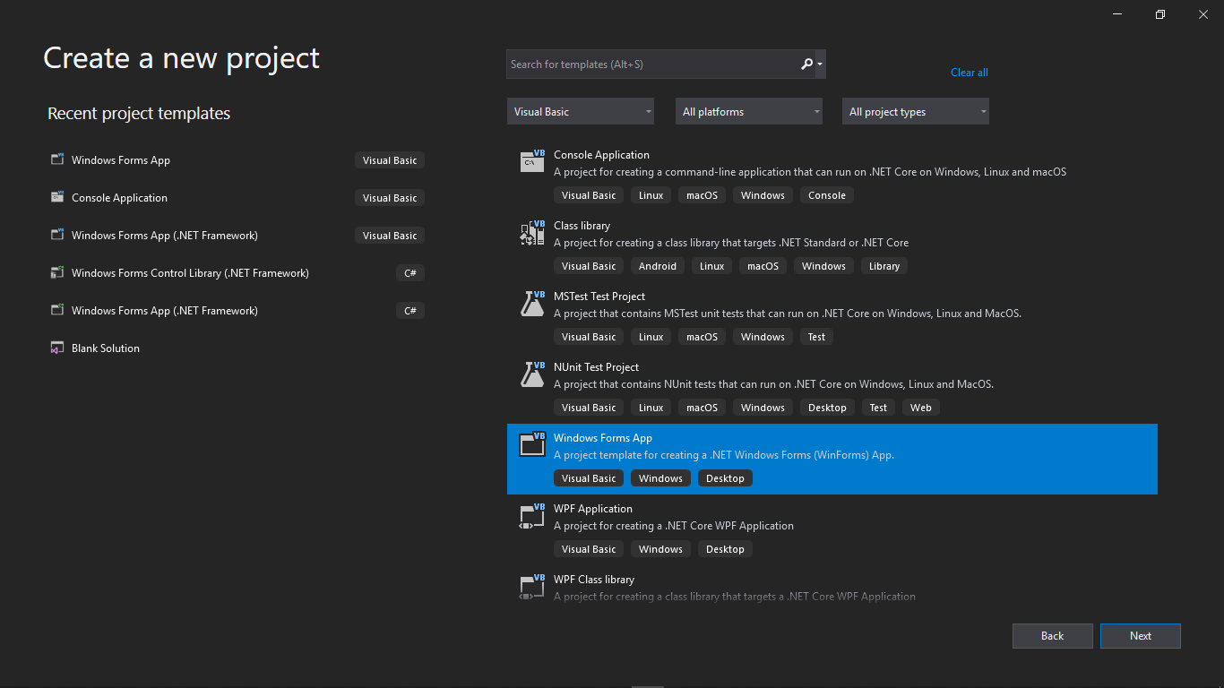Choose recent Console Application template
This screenshot has width=1224, height=688.
[119, 198]
